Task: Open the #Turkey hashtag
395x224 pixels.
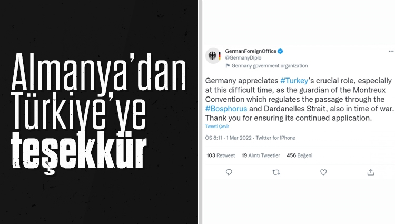Action: click(x=294, y=81)
